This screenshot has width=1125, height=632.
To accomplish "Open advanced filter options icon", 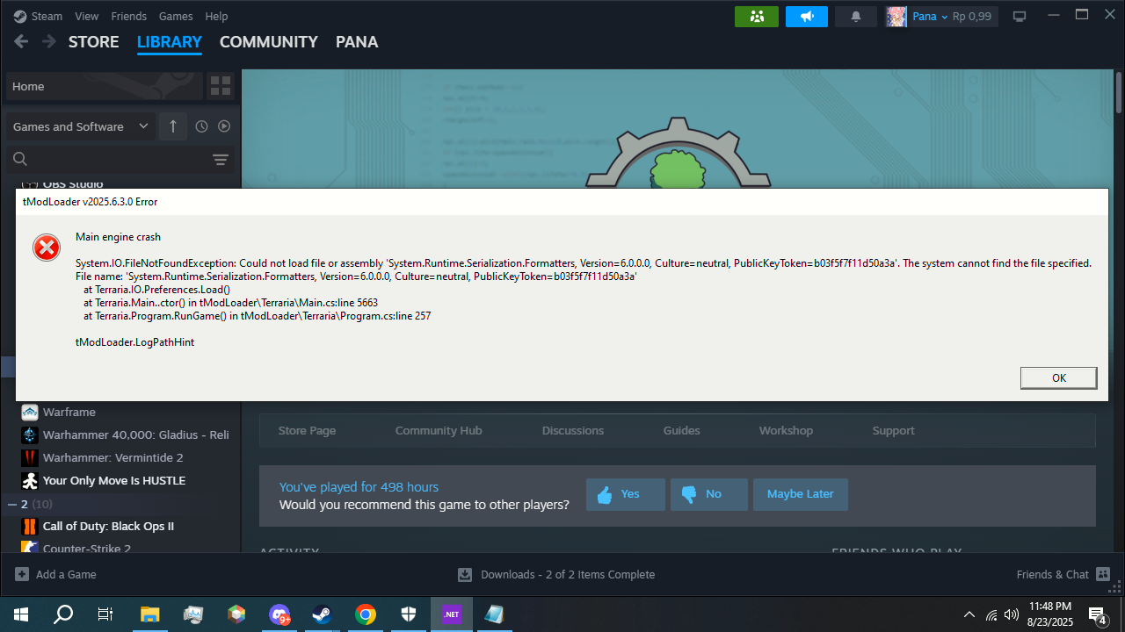I will [x=221, y=159].
